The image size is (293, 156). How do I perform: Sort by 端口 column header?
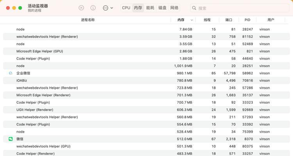coord(229,20)
